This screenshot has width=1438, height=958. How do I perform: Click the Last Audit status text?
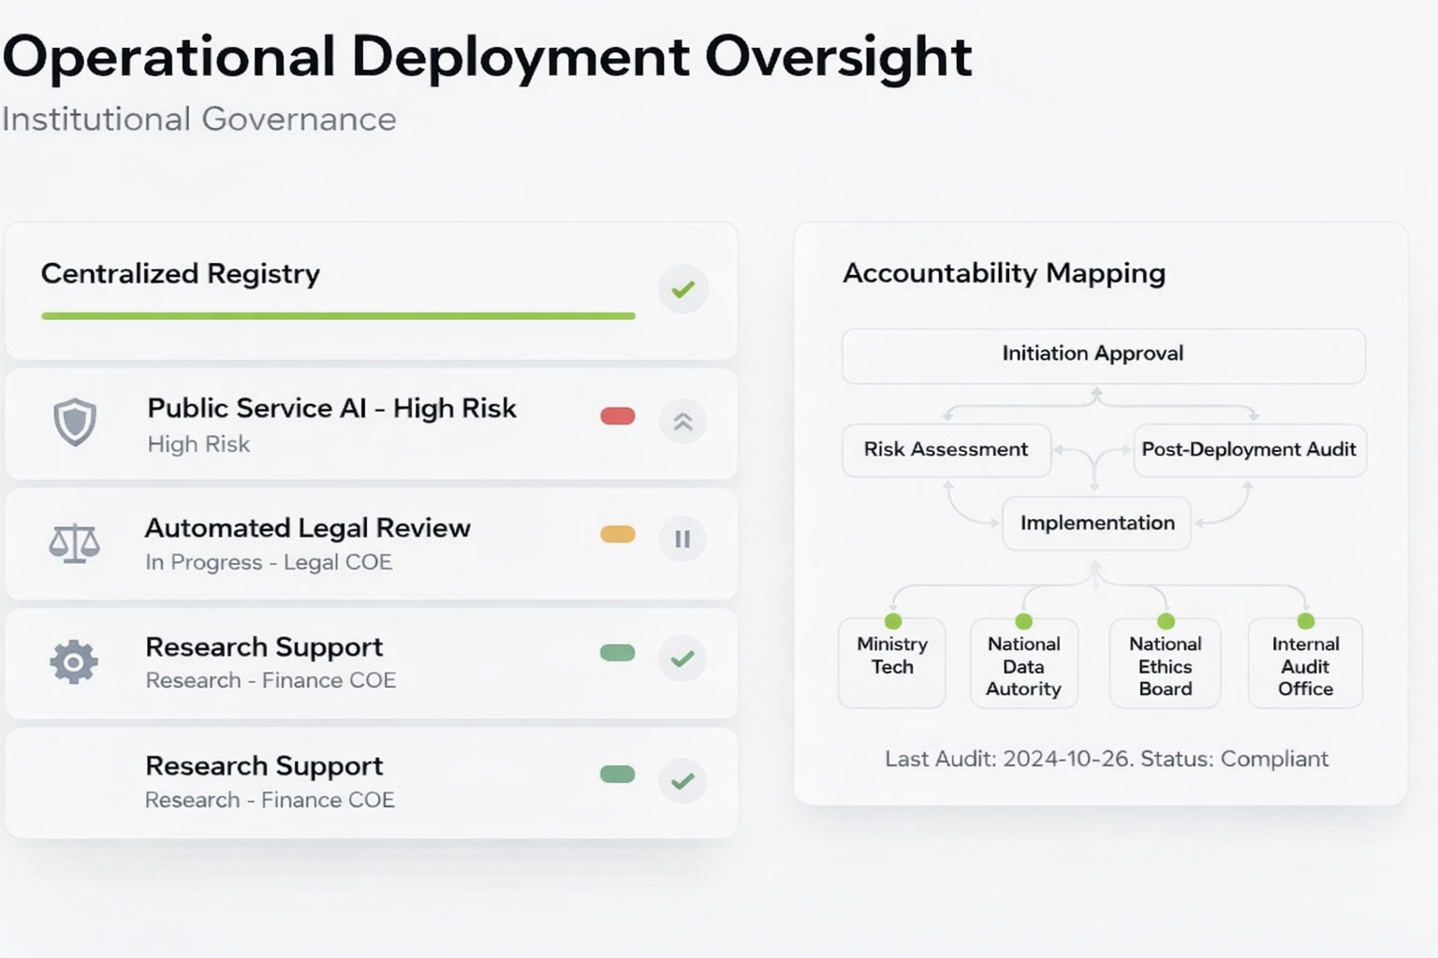click(1107, 759)
